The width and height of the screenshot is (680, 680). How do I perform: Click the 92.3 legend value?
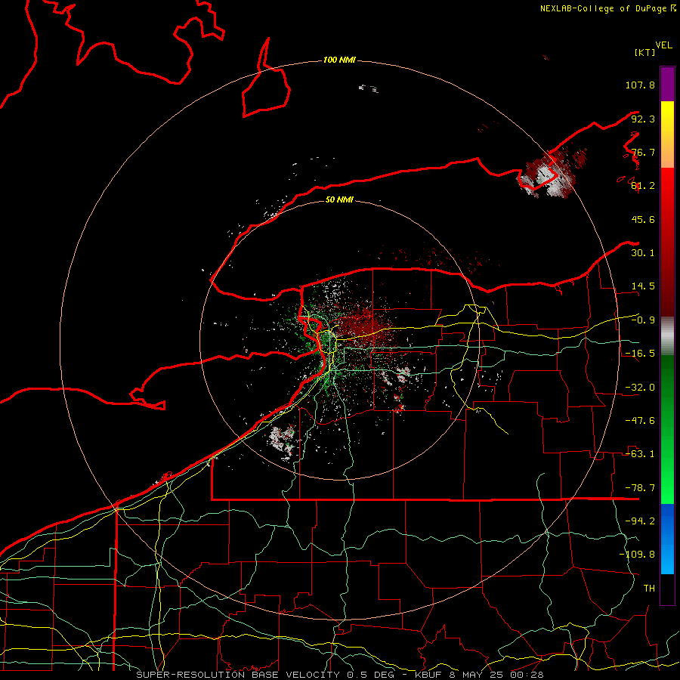[x=643, y=119]
